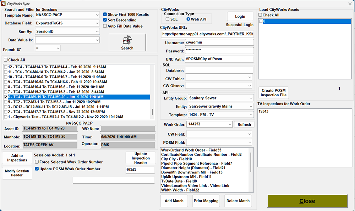Click the Add Match button
The height and width of the screenshot is (211, 355).
pyautogui.click(x=174, y=201)
